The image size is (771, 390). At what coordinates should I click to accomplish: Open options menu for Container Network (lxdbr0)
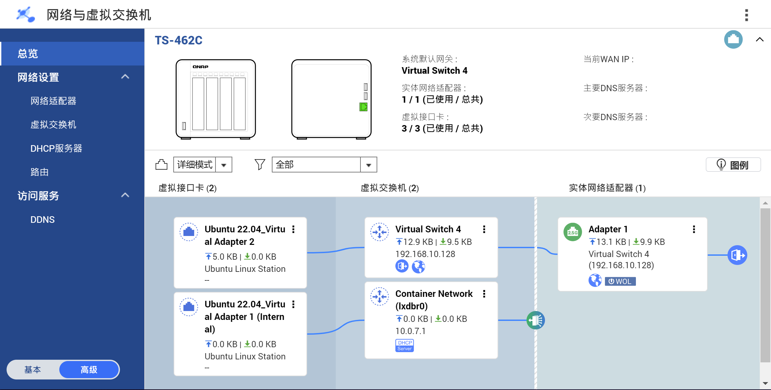pyautogui.click(x=484, y=294)
